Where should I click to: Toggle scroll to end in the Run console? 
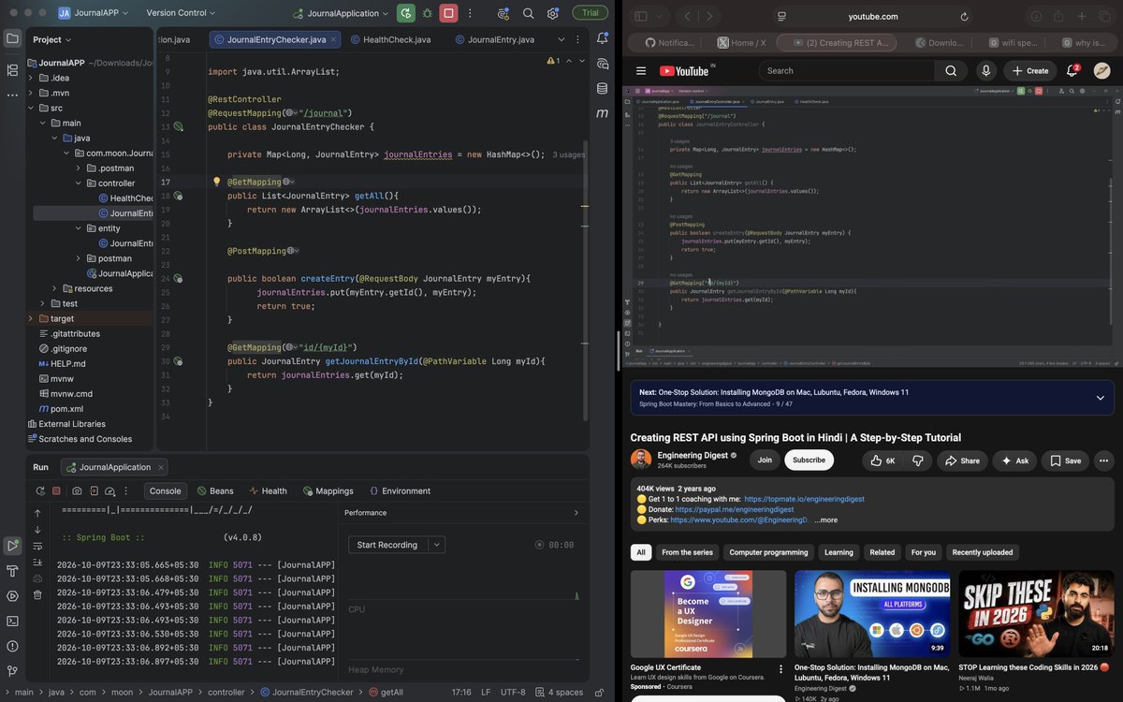(x=37, y=562)
